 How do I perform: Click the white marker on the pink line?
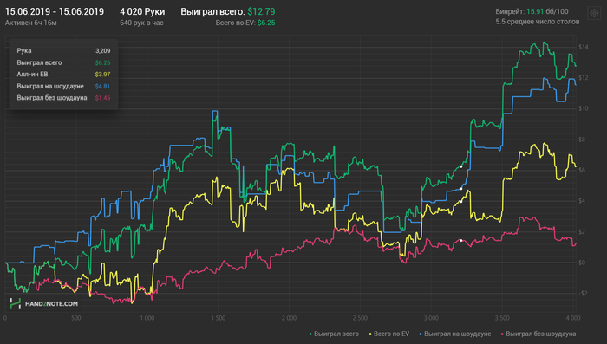461,240
